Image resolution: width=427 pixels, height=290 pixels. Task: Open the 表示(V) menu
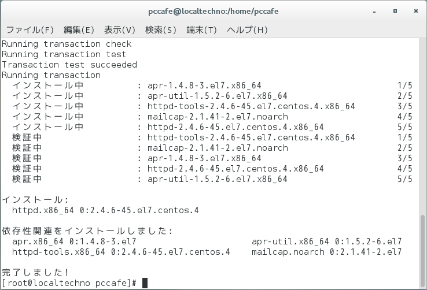[120, 29]
